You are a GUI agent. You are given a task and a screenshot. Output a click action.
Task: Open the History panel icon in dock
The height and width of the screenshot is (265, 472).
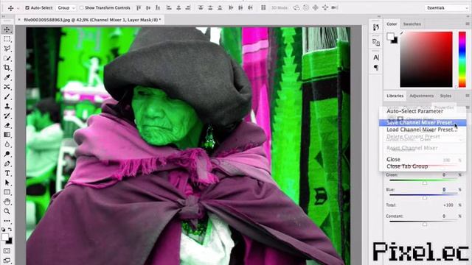376,28
